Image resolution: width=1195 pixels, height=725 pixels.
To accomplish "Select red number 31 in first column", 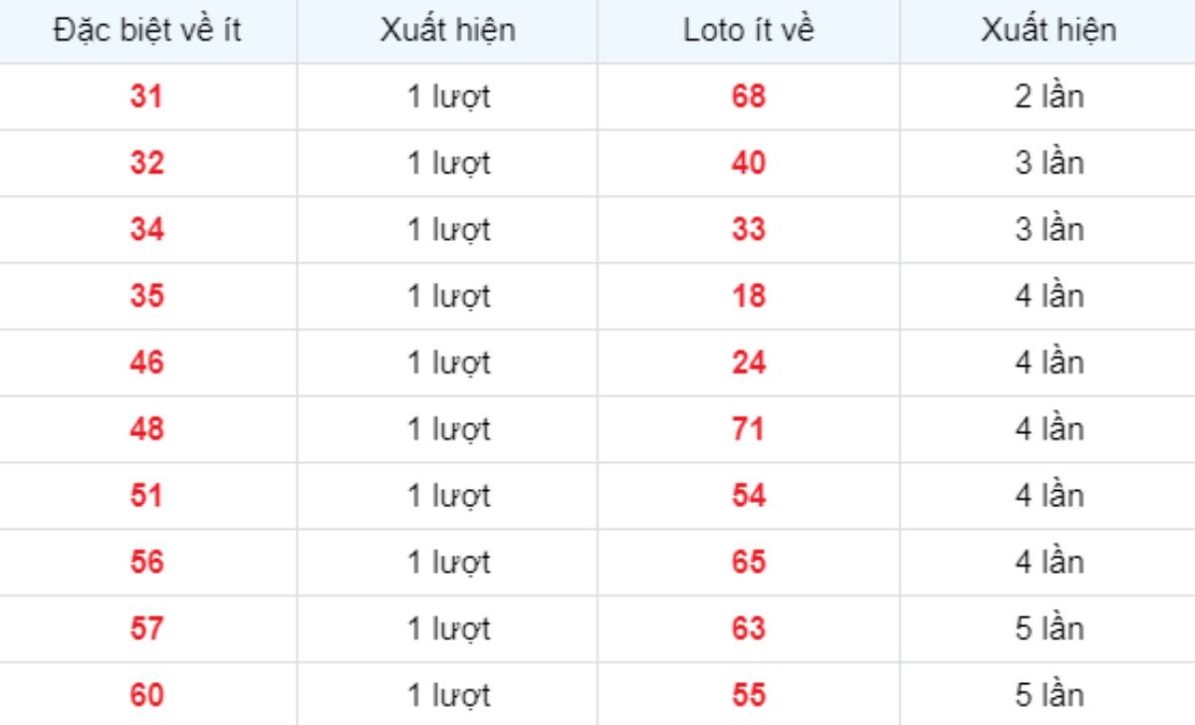I will pos(146,98).
